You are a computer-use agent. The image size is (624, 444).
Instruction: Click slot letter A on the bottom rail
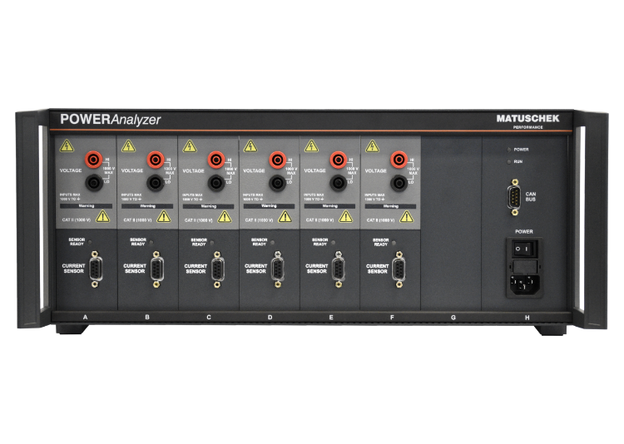point(85,317)
